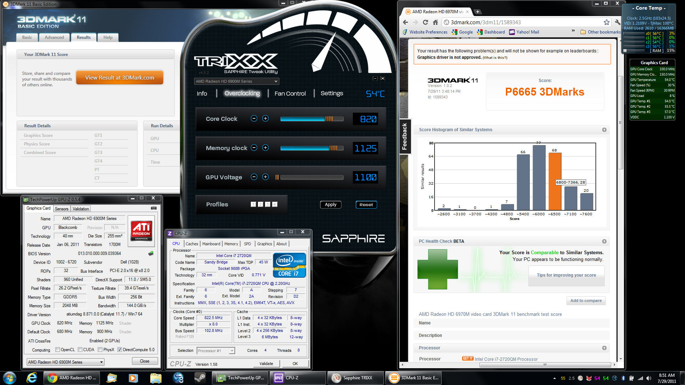
Task: Collapse PC Health Check section
Action: pos(604,241)
